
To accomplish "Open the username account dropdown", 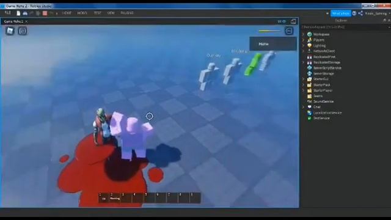I will tap(377, 13).
